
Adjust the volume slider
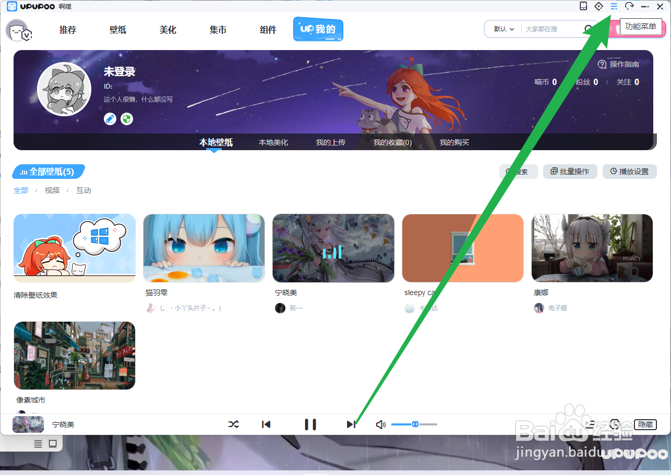coord(414,424)
